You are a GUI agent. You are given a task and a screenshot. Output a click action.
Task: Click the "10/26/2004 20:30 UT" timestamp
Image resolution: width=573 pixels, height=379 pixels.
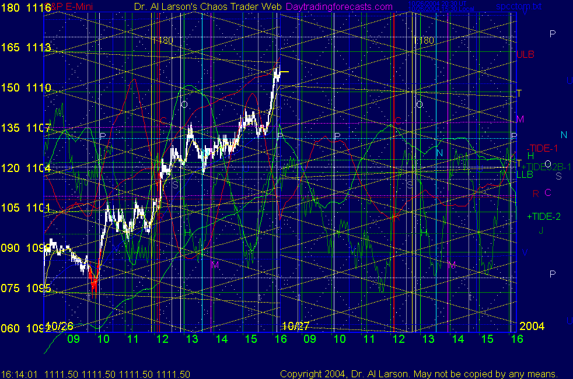click(x=438, y=3)
